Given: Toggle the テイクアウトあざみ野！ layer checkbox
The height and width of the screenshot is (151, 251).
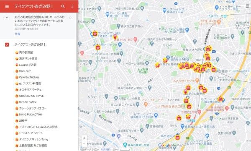Looking at the screenshot, I should click(7, 44).
